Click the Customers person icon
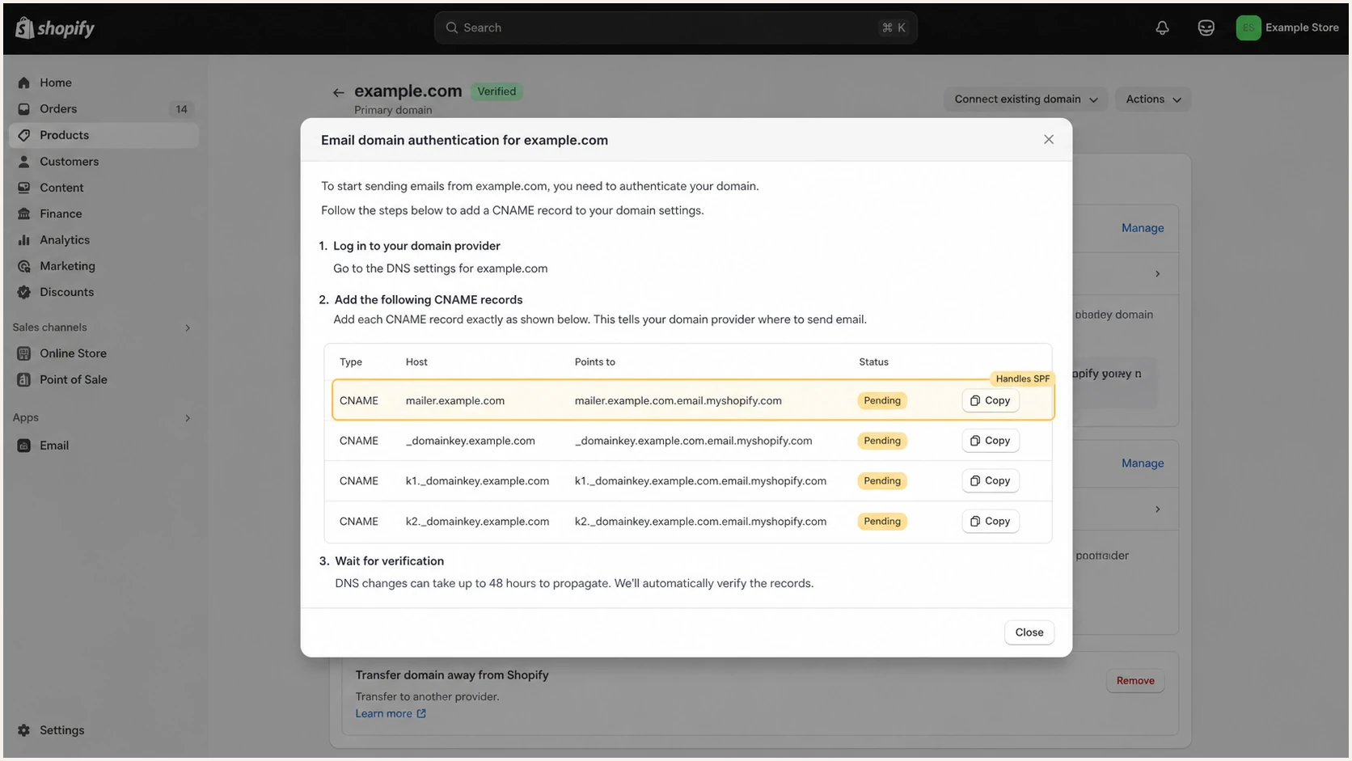 click(24, 161)
